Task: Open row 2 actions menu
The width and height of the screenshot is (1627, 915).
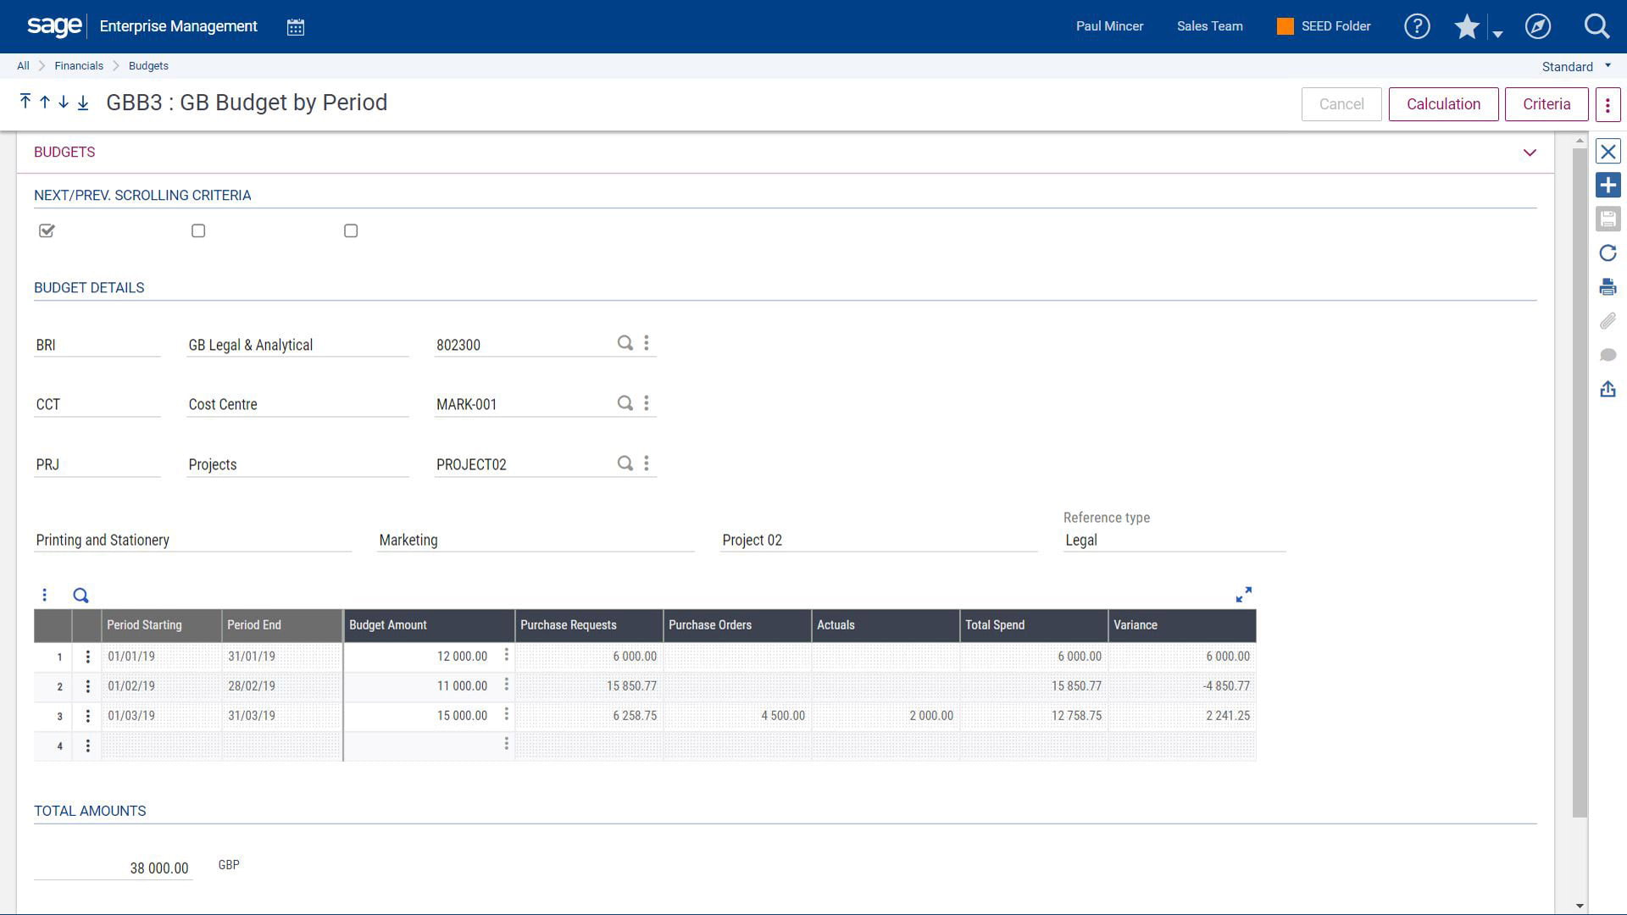Action: pos(87,686)
